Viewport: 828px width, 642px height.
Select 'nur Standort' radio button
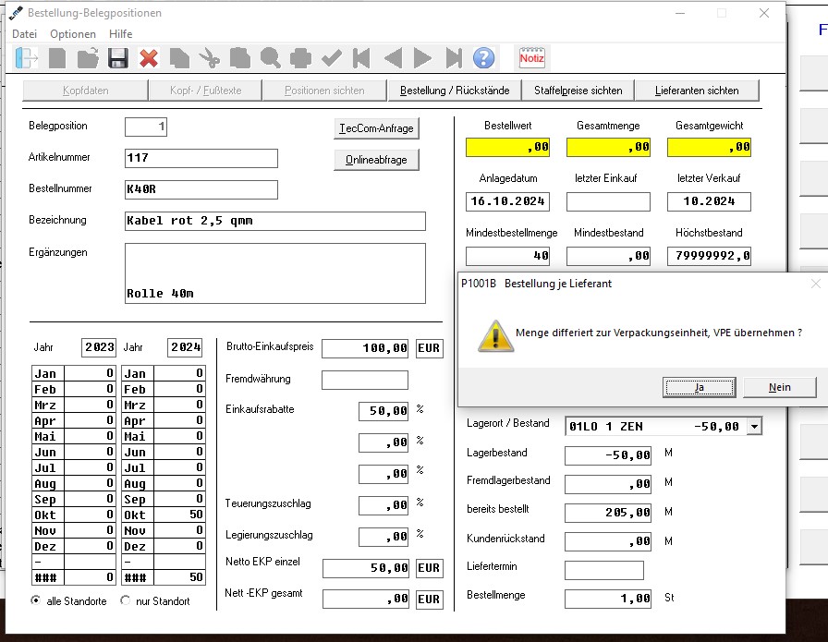tap(125, 600)
